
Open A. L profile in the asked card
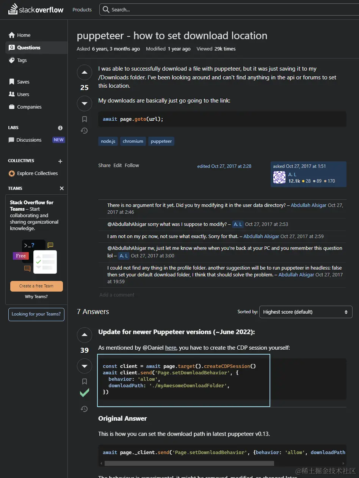pyautogui.click(x=292, y=175)
